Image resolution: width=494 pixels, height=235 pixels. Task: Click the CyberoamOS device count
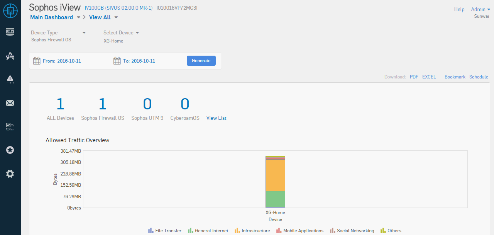coord(185,104)
